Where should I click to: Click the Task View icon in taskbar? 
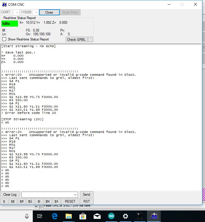[40, 216]
